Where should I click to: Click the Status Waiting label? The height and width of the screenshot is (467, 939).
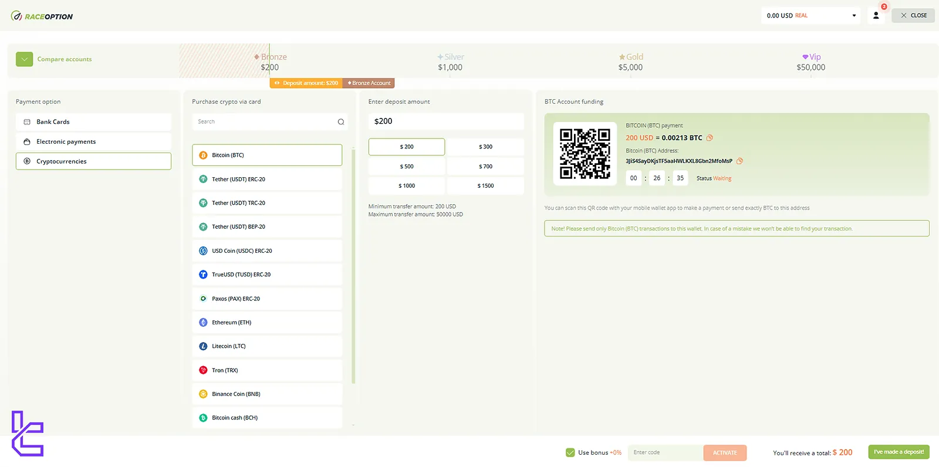714,178
